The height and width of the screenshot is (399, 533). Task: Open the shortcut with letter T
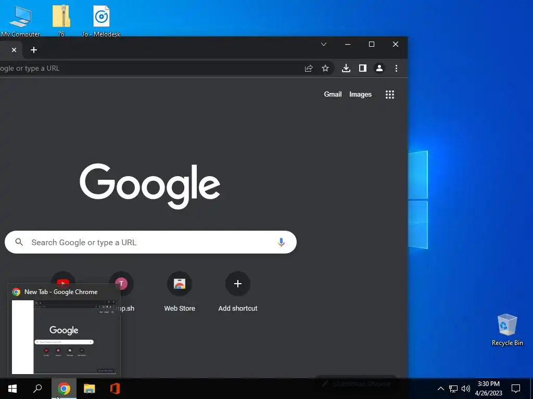point(121,283)
